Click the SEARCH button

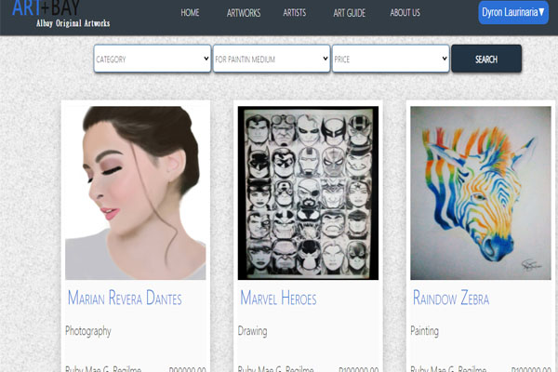coord(486,59)
